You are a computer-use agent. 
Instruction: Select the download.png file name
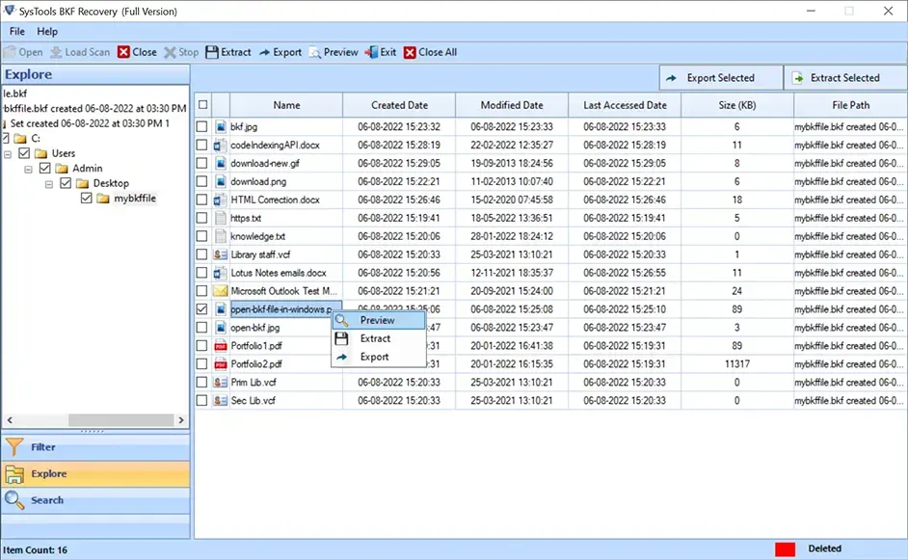pyautogui.click(x=258, y=182)
